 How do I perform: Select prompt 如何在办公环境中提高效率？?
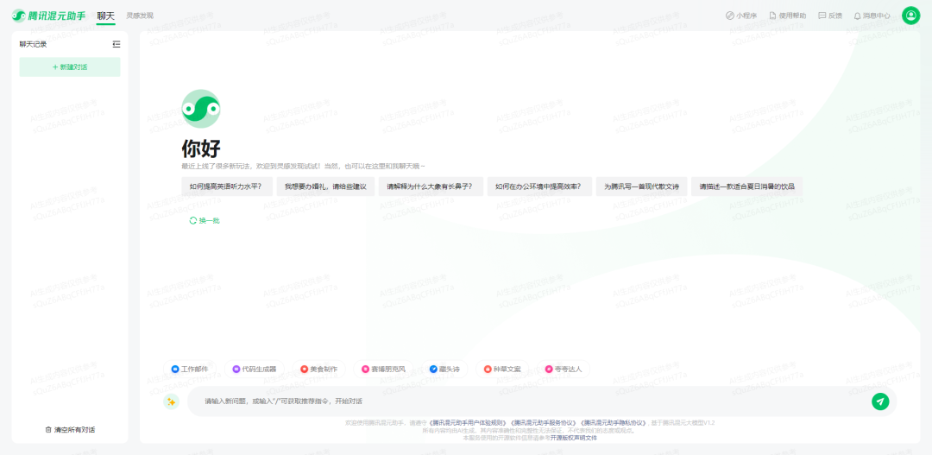[539, 186]
